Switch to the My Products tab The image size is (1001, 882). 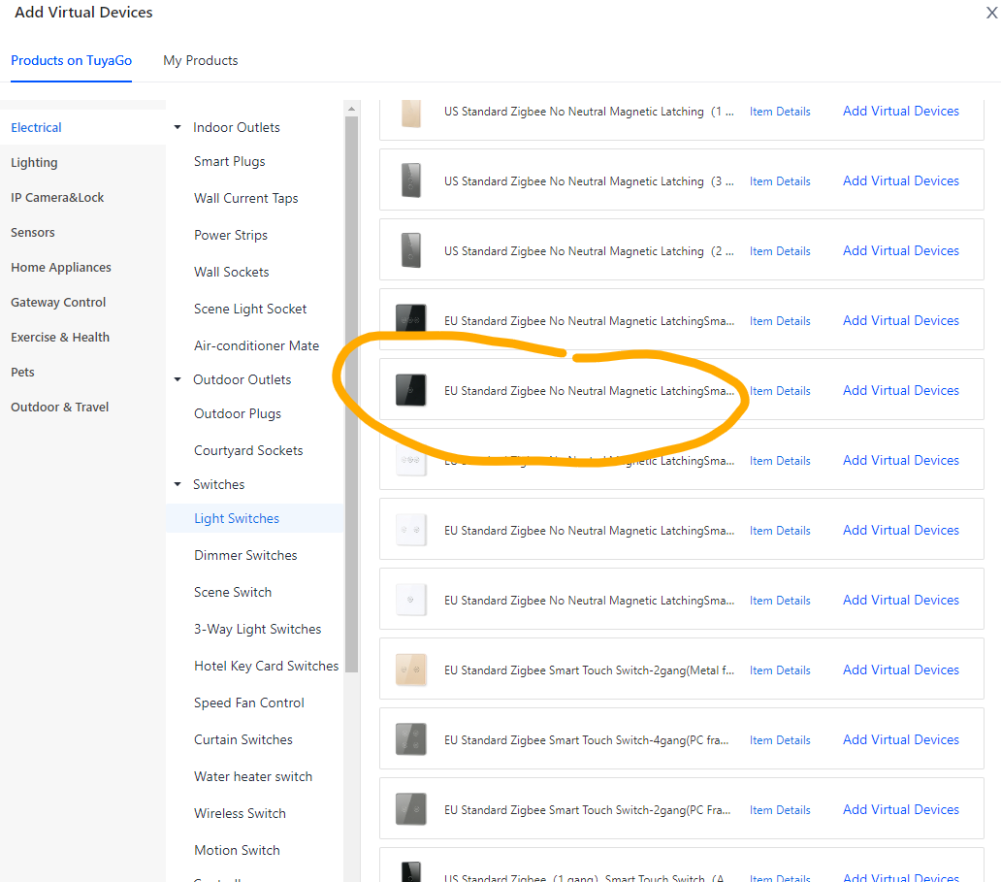click(201, 60)
